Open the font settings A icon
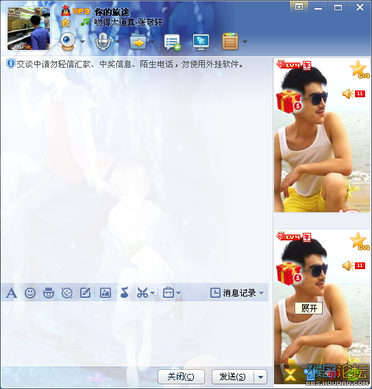 tap(12, 293)
